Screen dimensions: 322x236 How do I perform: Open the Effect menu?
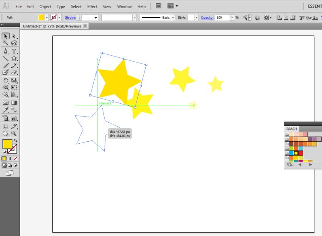92,6
